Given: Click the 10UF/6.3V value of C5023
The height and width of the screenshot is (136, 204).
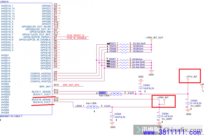Looking at the screenshot, I should [x=120, y=117].
